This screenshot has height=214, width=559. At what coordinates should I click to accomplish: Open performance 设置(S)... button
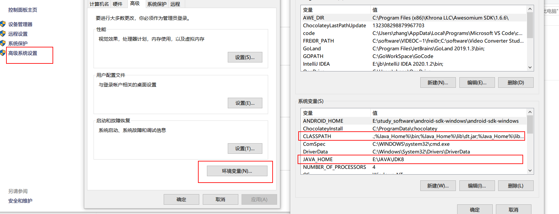pyautogui.click(x=245, y=57)
